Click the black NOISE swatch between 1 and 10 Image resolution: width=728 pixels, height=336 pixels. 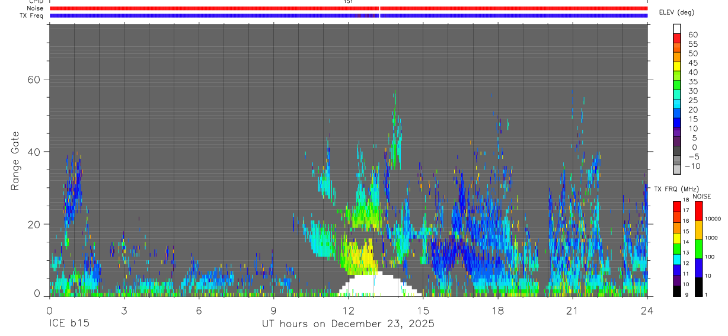tap(698, 286)
